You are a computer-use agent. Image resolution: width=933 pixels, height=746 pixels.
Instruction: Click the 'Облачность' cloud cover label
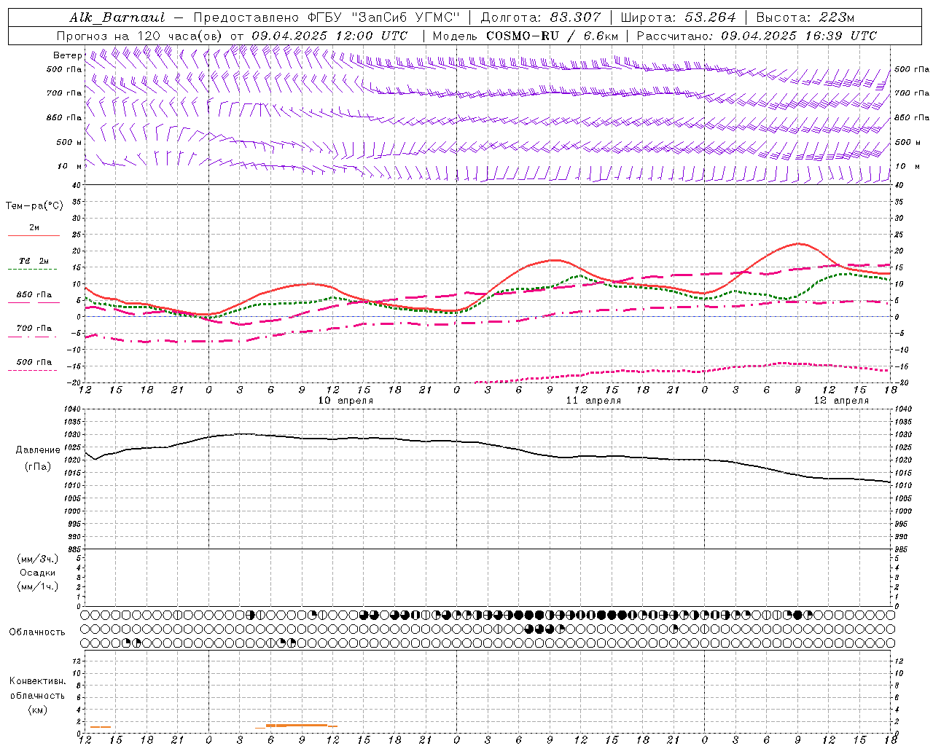(37, 632)
